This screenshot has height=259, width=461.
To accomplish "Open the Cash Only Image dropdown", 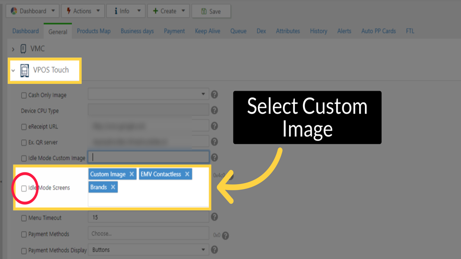I will 148,94.
